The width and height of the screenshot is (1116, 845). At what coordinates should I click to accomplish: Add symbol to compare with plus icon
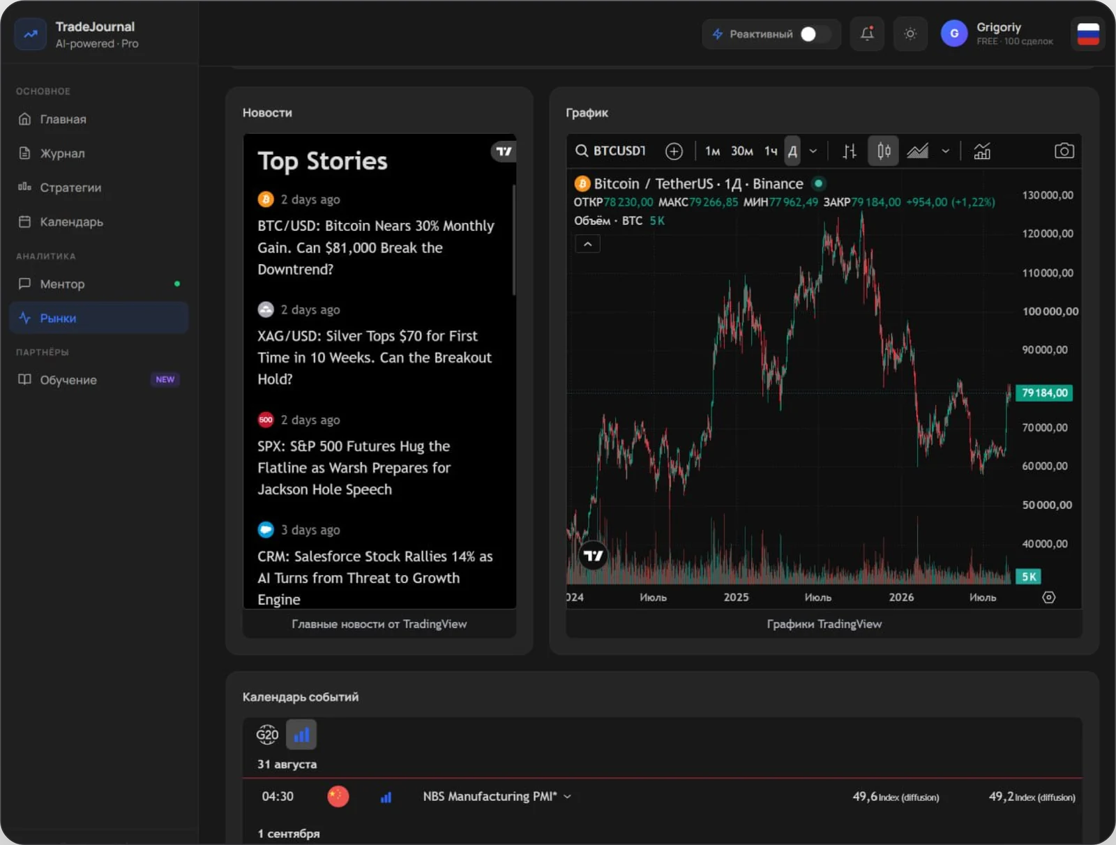click(x=674, y=151)
